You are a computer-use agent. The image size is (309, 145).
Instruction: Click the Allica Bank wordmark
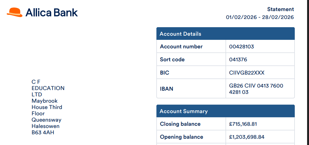click(52, 13)
